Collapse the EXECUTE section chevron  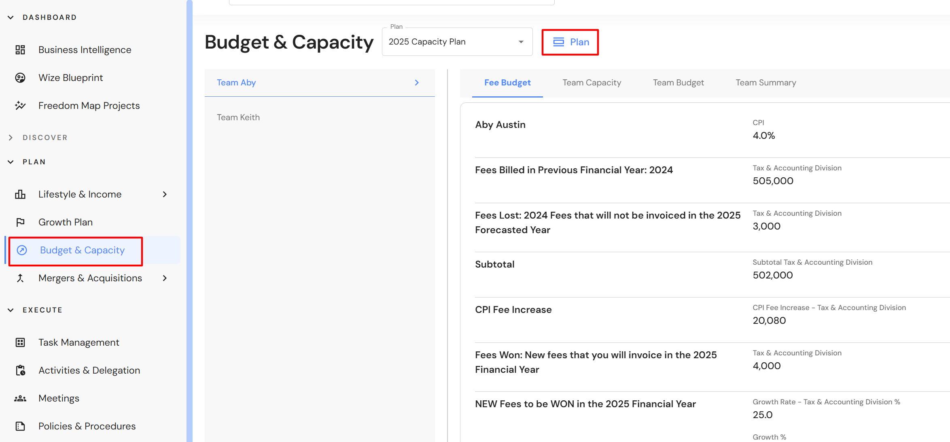[11, 310]
